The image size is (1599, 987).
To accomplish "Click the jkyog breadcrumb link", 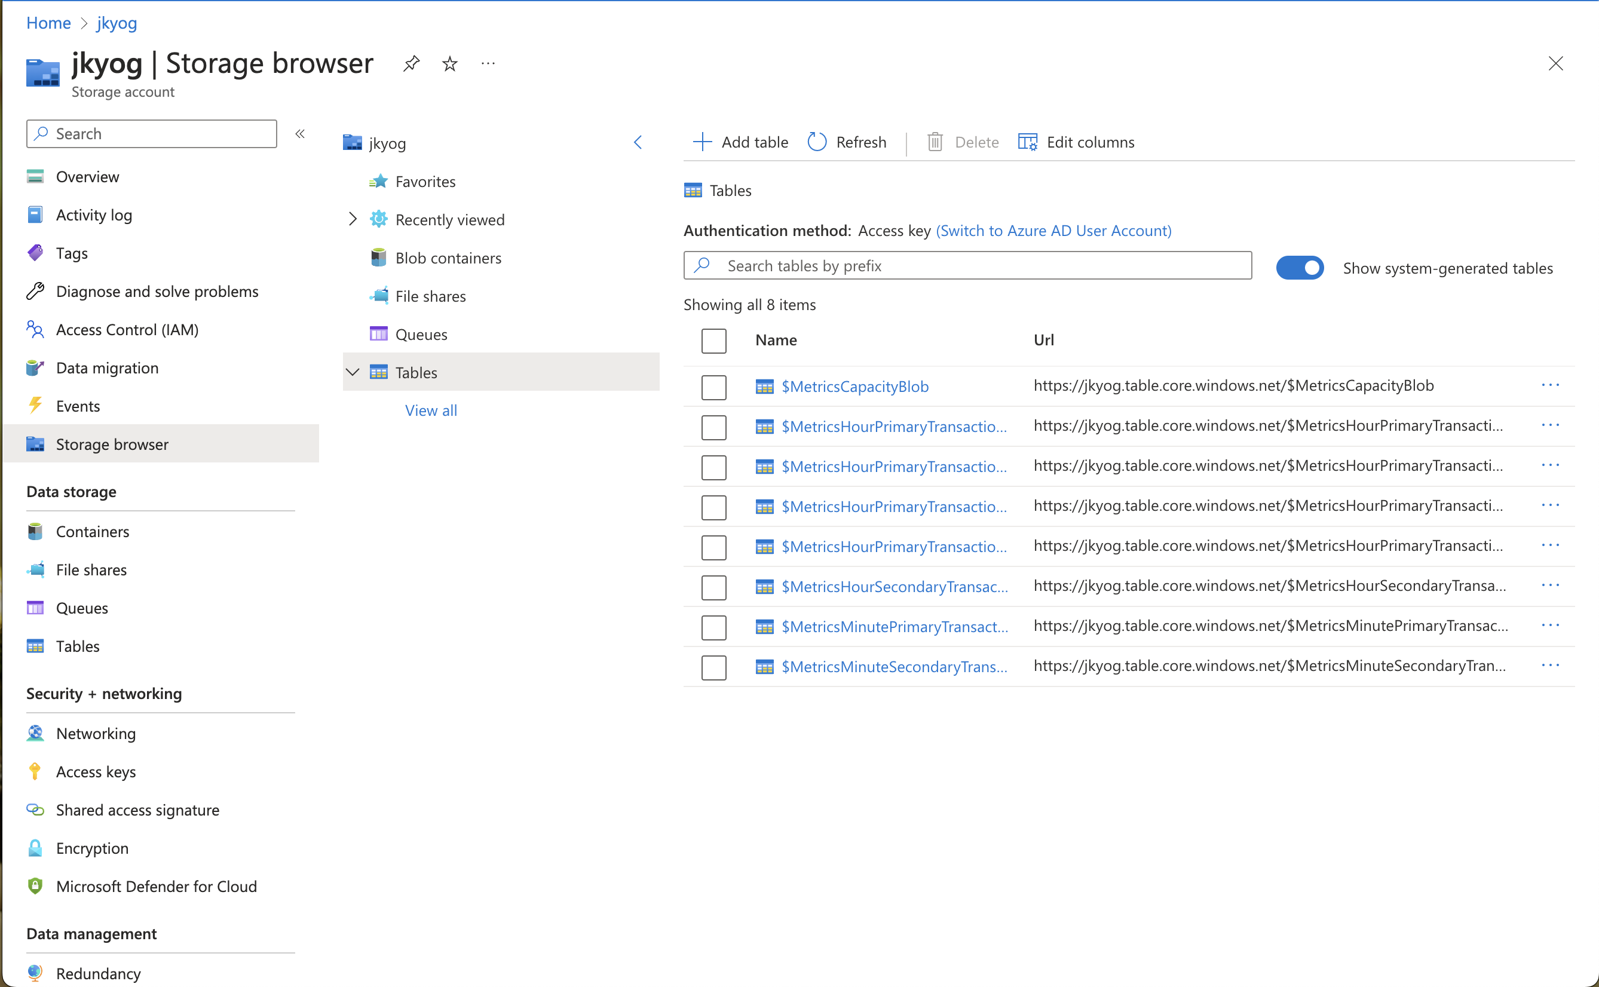I will (x=117, y=23).
